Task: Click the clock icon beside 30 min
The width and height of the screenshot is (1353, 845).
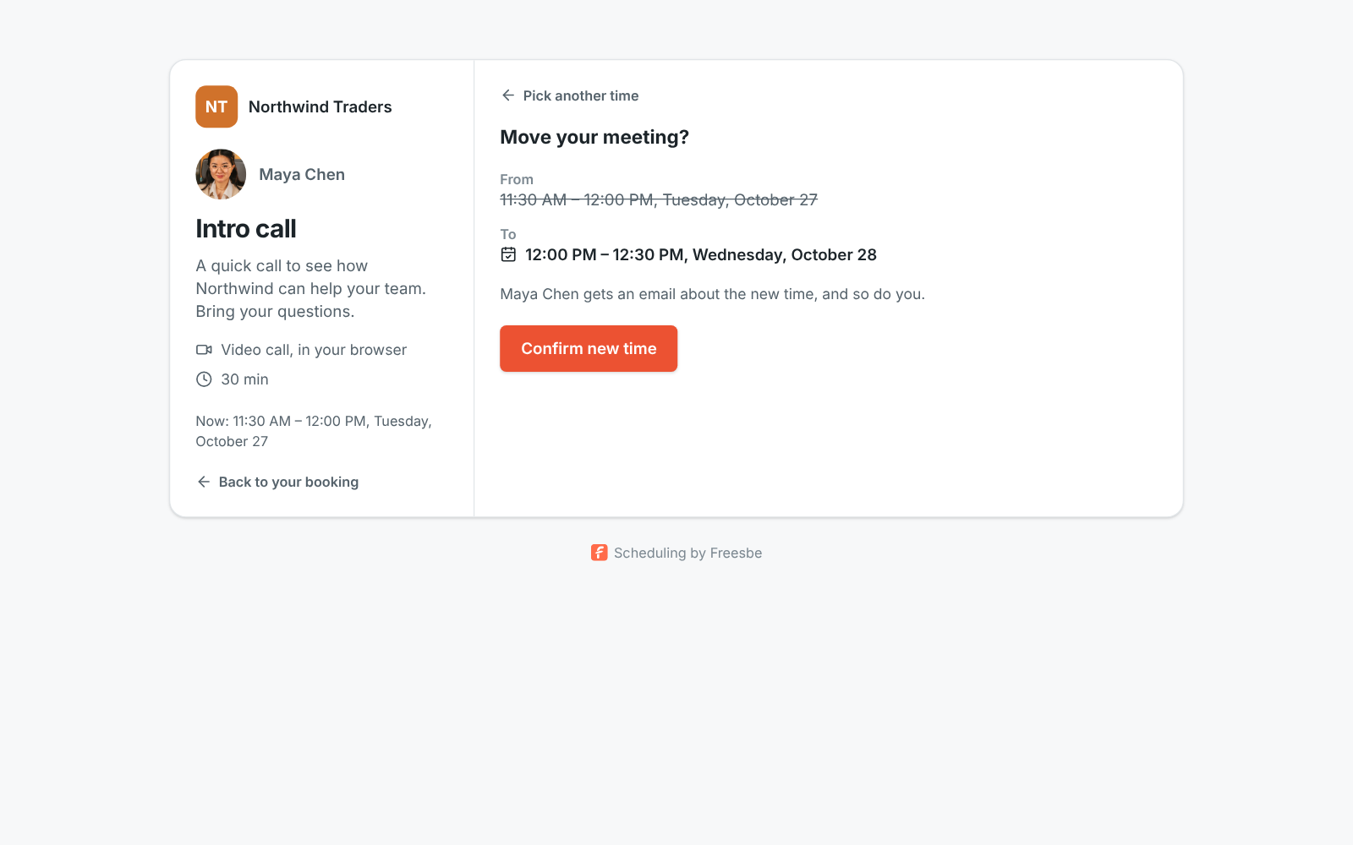Action: (x=204, y=379)
